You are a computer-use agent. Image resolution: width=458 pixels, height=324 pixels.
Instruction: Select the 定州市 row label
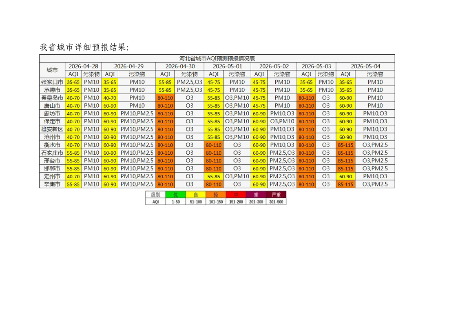52,176
